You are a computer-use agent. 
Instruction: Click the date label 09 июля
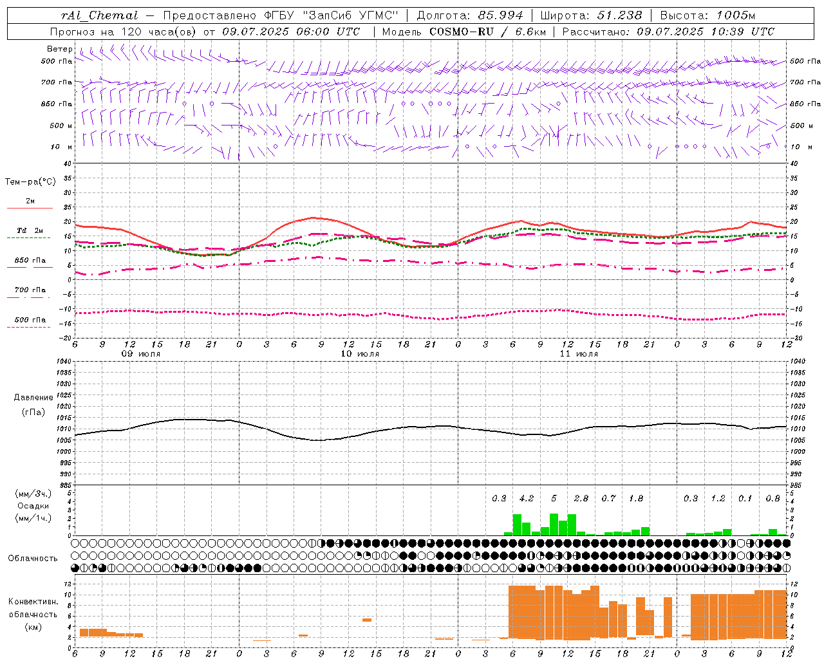click(141, 354)
